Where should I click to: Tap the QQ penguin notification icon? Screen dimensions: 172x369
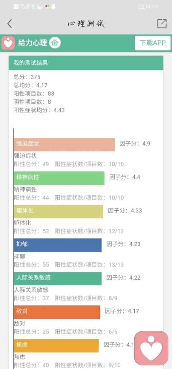53,6
